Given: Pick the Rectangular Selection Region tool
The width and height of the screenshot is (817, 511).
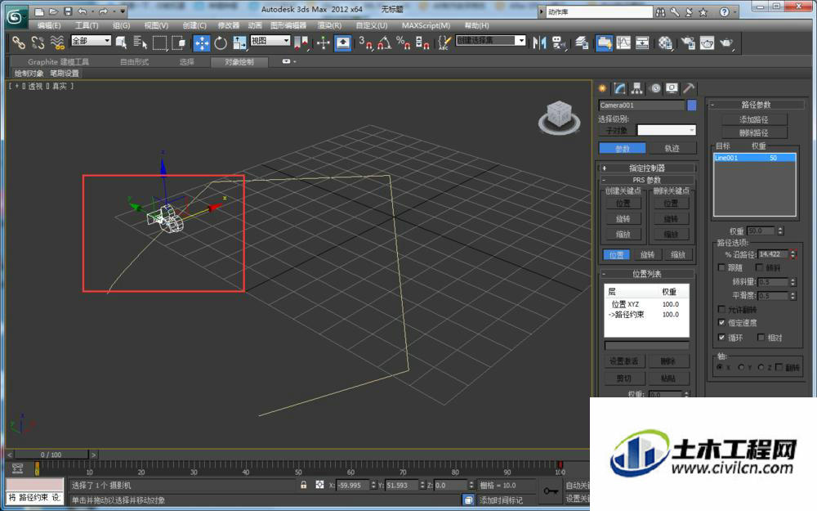Looking at the screenshot, I should tap(159, 43).
